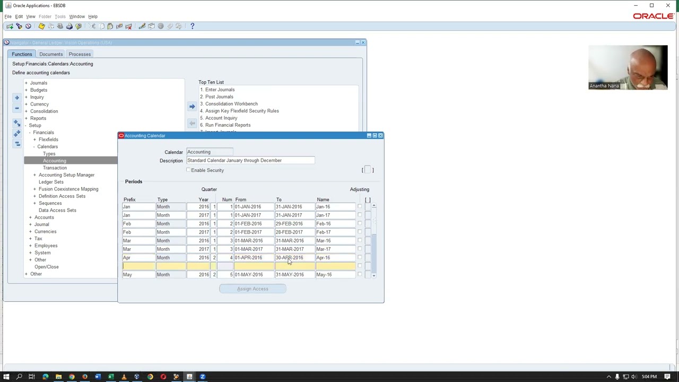This screenshot has width=679, height=382.
Task: Toggle Adjusting checkbox for Mar-17 period
Action: [360, 249]
